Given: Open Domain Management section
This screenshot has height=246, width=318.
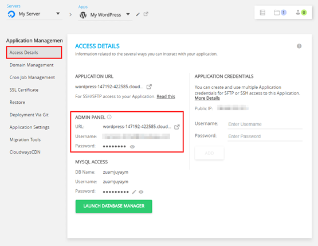Looking at the screenshot, I should point(32,65).
